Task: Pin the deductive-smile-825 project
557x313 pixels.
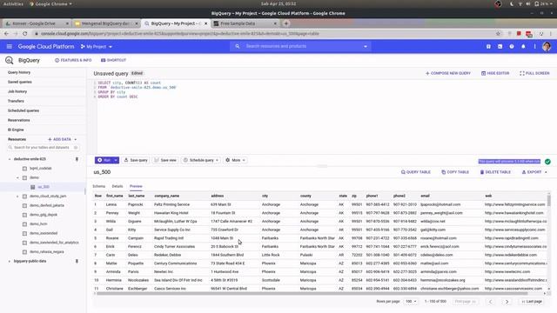Action: (x=77, y=159)
